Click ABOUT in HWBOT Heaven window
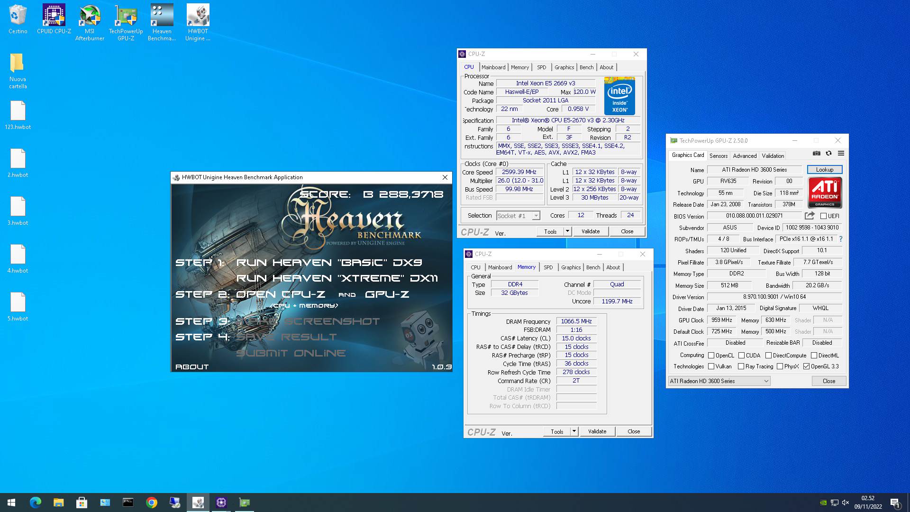This screenshot has width=910, height=512. tap(191, 366)
